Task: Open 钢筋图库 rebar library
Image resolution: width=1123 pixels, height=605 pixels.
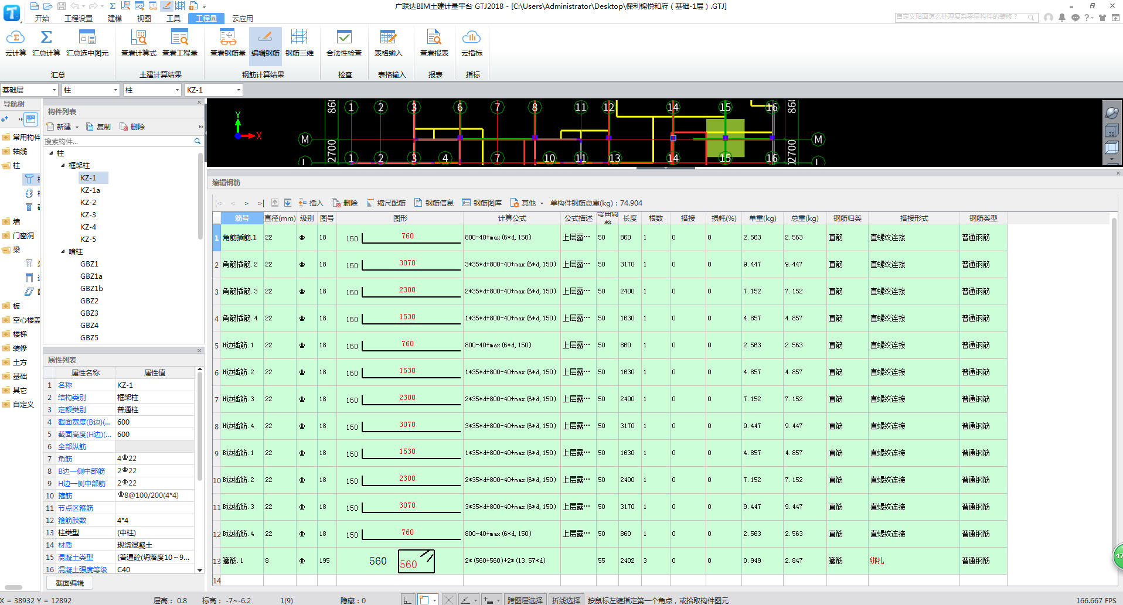Action: 482,203
